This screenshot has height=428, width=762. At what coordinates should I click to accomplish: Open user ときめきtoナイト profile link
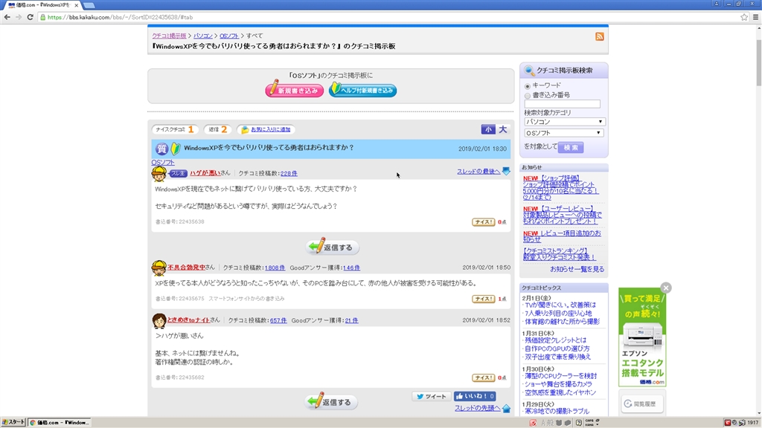click(x=188, y=320)
